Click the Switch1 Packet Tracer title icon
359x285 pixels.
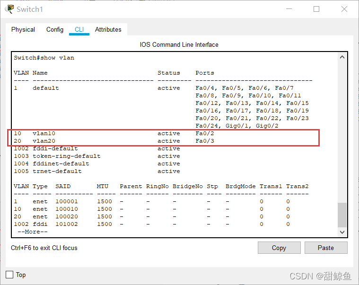[x=9, y=9]
